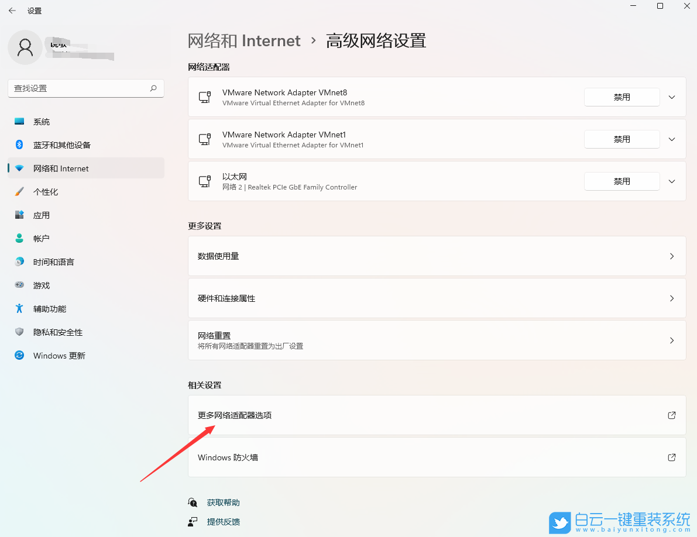Disable the 以太网 adapter with 禁用 button
Viewport: 697px width, 537px height.
622,181
